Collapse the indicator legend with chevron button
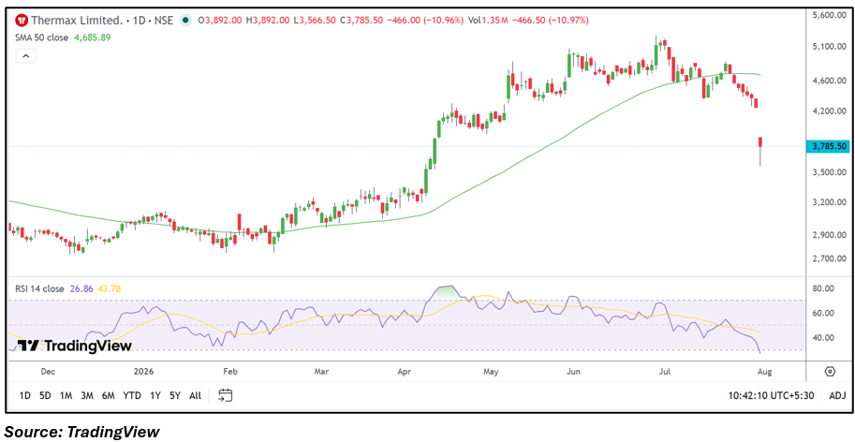This screenshot has width=855, height=442. tap(25, 55)
